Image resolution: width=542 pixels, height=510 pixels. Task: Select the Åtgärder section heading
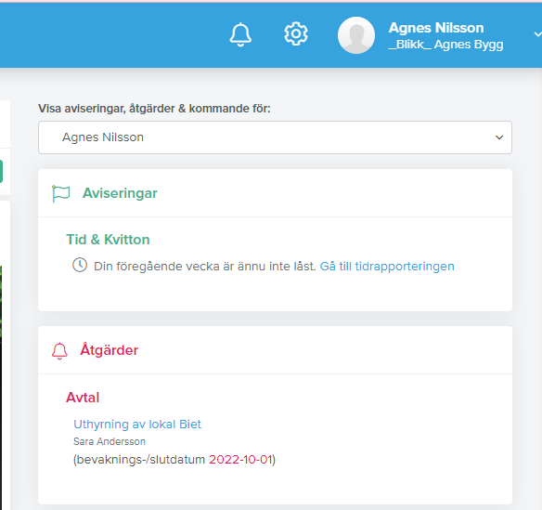pos(109,349)
